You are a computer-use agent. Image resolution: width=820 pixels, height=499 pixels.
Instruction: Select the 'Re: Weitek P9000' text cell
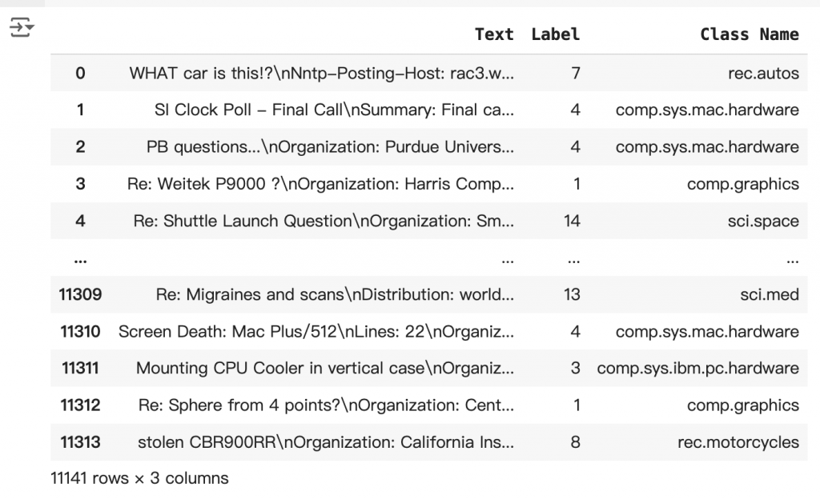320,184
